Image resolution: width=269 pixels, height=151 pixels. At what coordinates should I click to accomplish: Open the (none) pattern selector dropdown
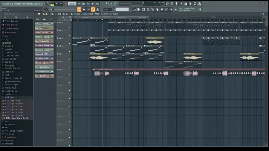point(107,10)
